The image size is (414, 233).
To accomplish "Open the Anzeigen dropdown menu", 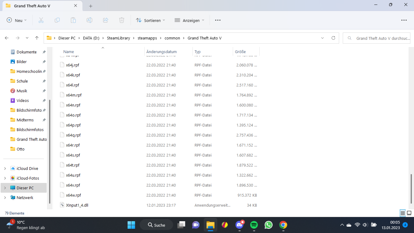I will tap(189, 20).
